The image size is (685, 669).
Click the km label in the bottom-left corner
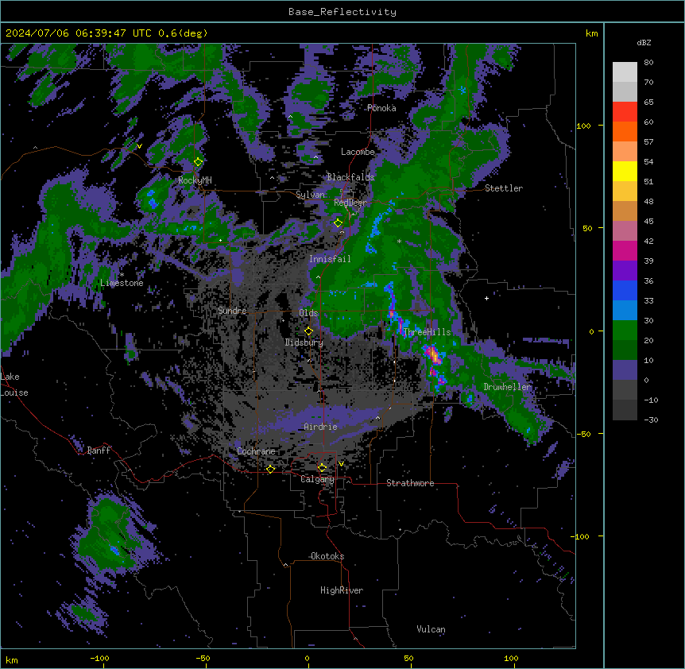point(12,660)
